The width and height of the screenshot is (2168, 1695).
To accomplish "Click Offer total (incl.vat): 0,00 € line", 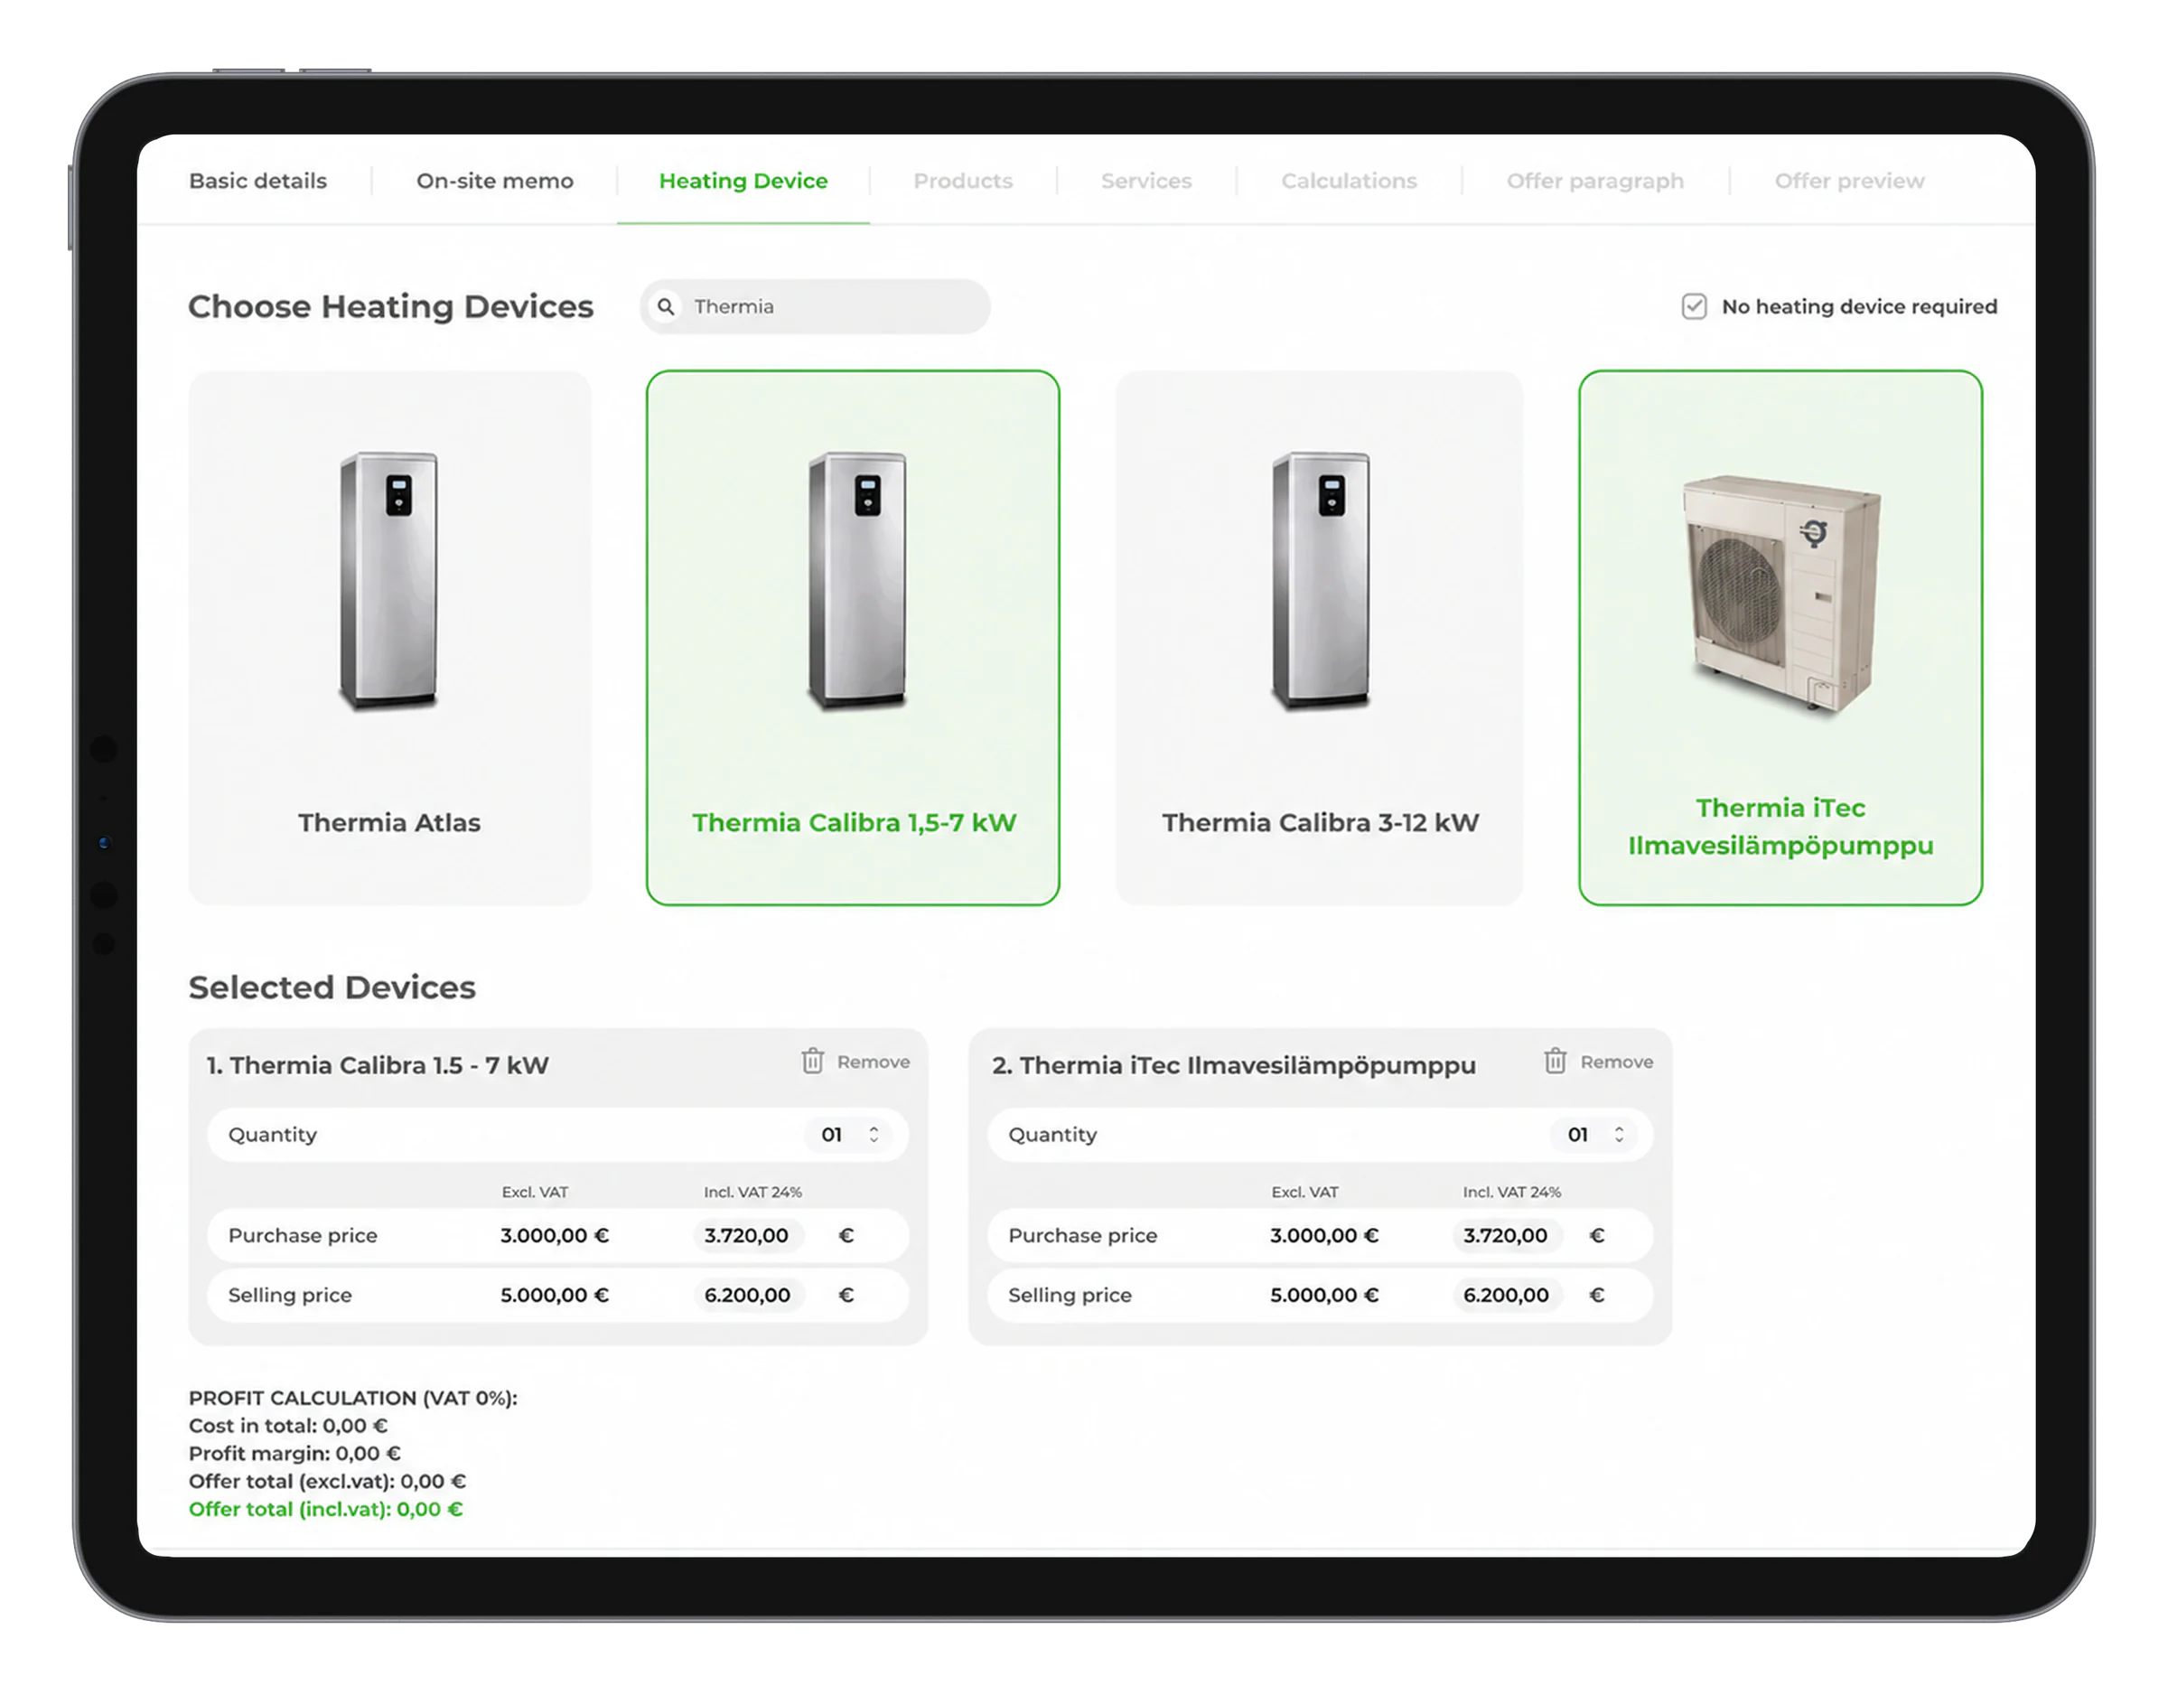I will tap(325, 1509).
